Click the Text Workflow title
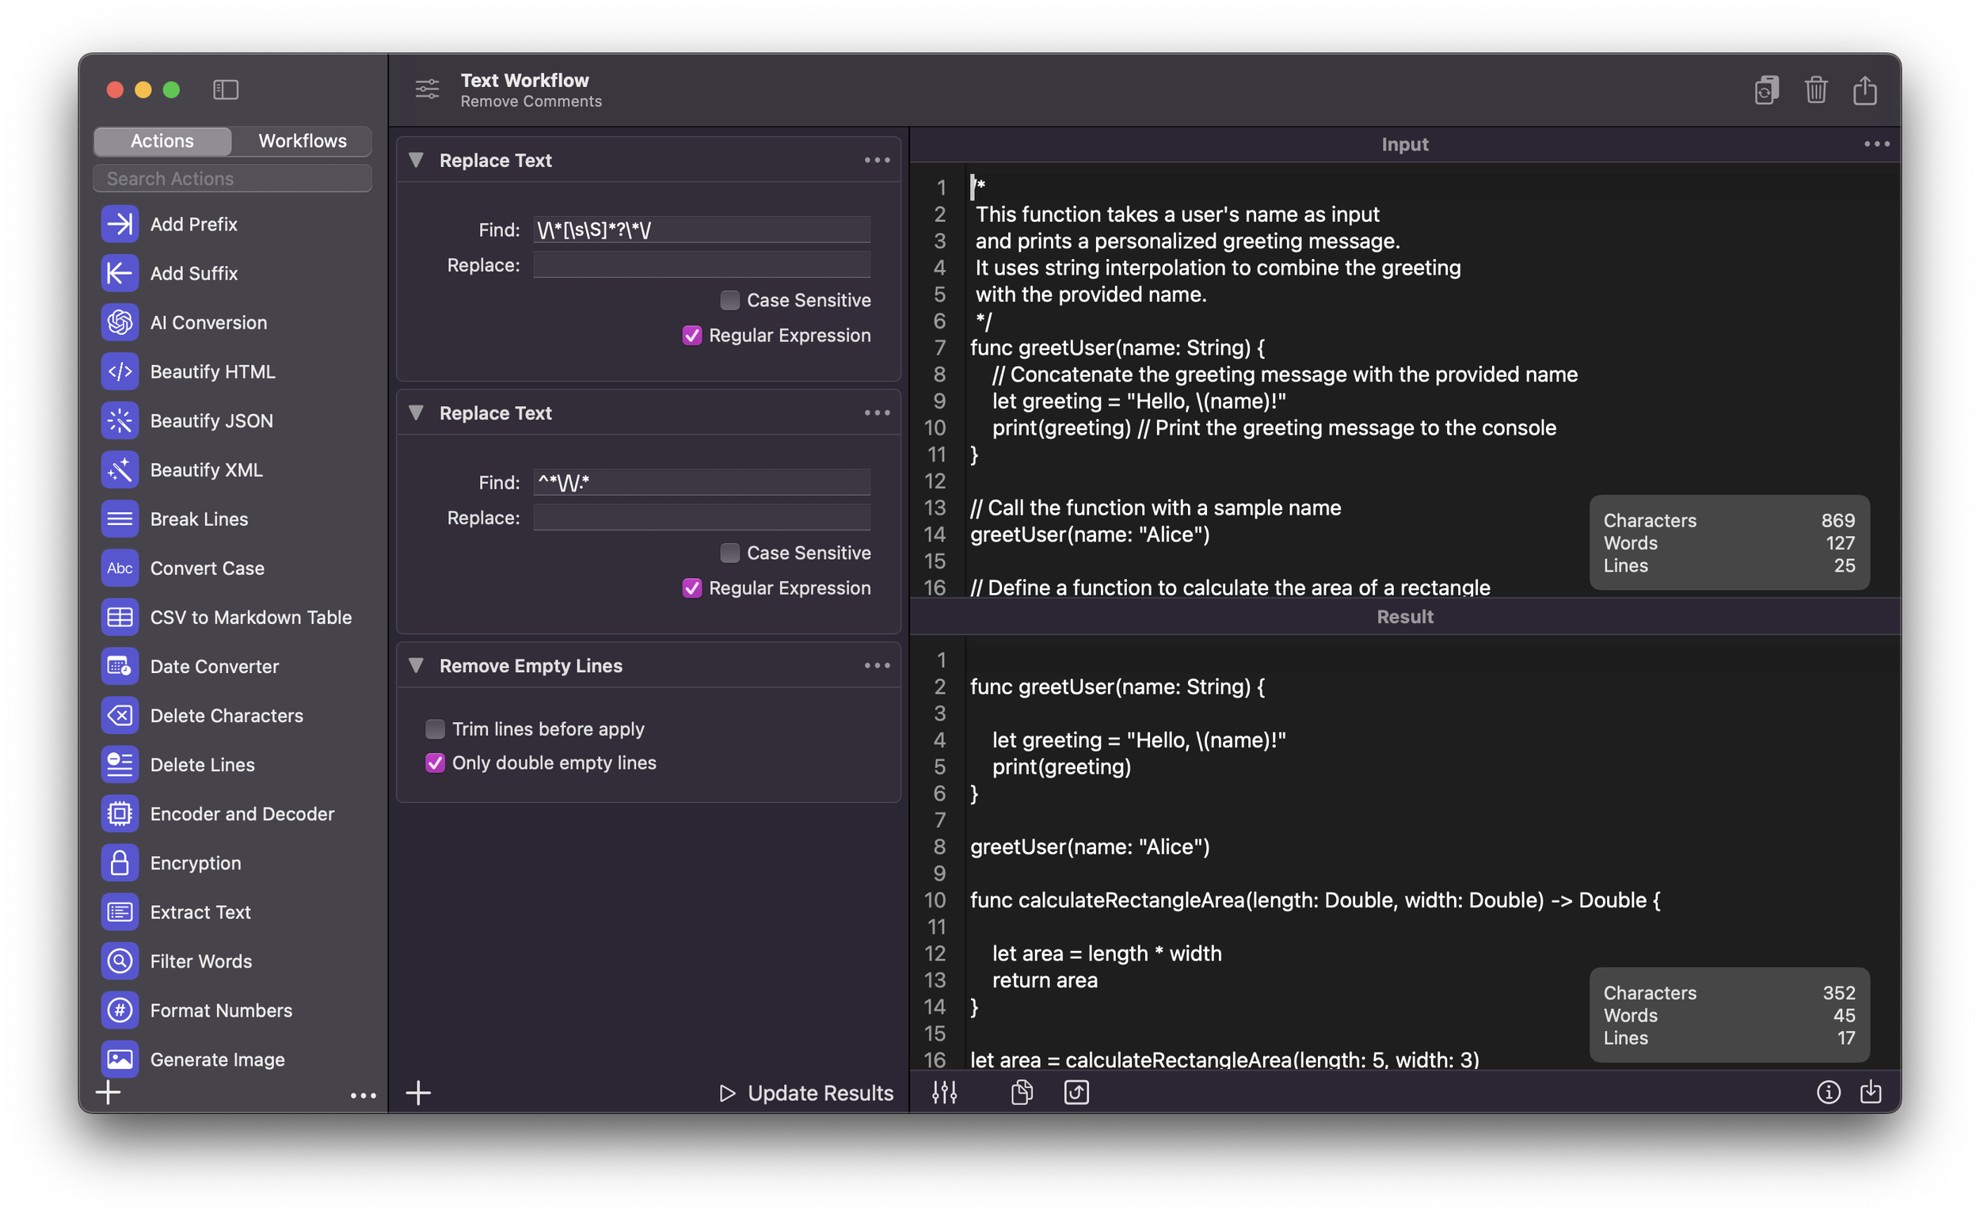1980x1217 pixels. 525,80
